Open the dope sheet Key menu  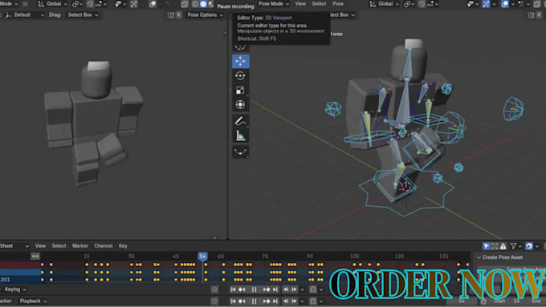[x=123, y=246]
